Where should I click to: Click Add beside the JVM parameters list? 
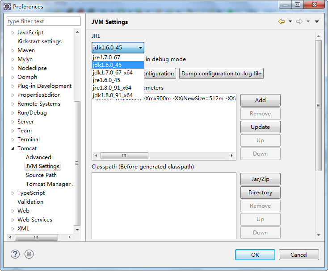(261, 100)
